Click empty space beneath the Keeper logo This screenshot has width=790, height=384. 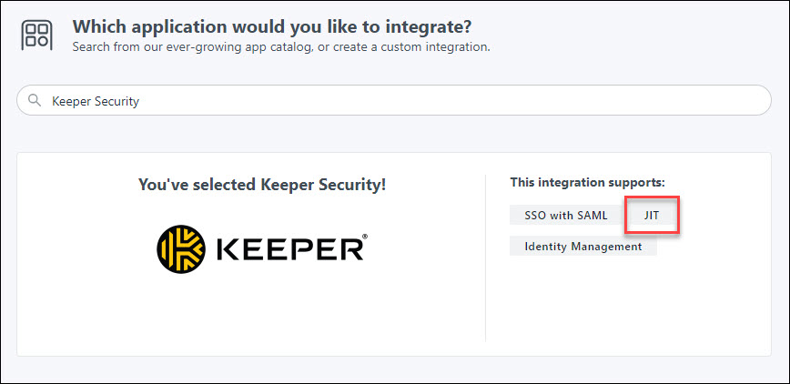tap(262, 314)
